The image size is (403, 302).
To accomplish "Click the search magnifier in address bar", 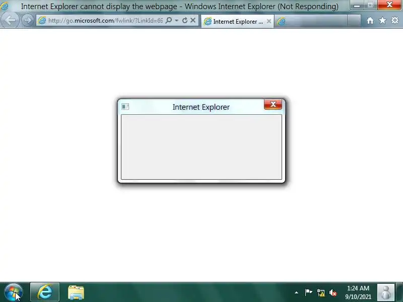I will (169, 20).
